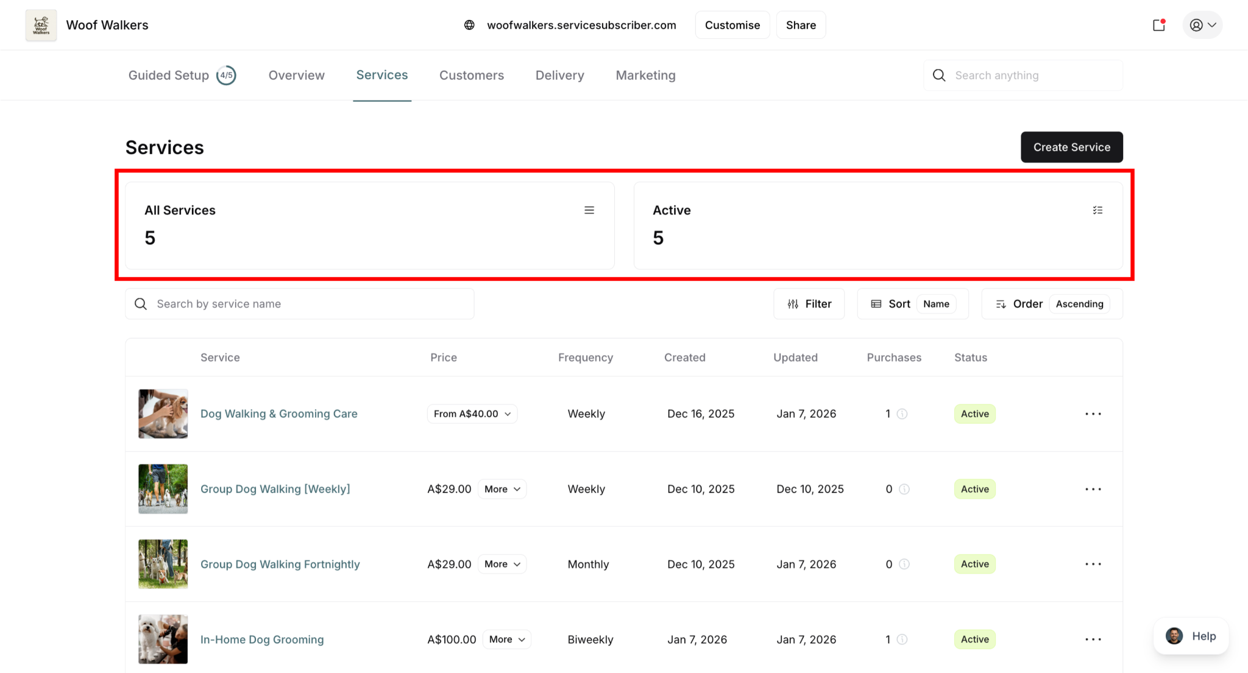Click the In-Home Dog Grooming thumbnail
Image resolution: width=1248 pixels, height=673 pixels.
163,639
